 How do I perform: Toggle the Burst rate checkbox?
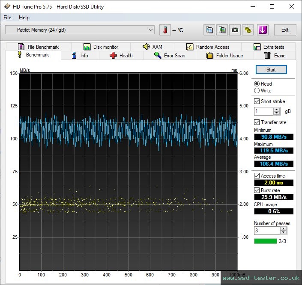pyautogui.click(x=257, y=190)
